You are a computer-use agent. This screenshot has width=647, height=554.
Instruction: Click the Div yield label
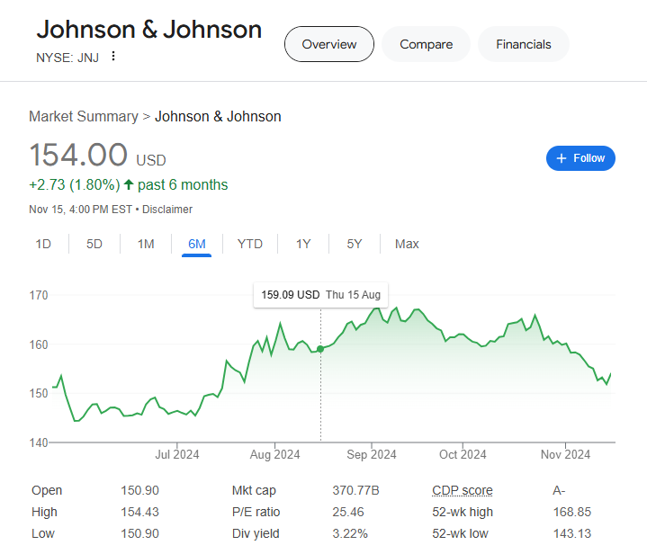[256, 533]
